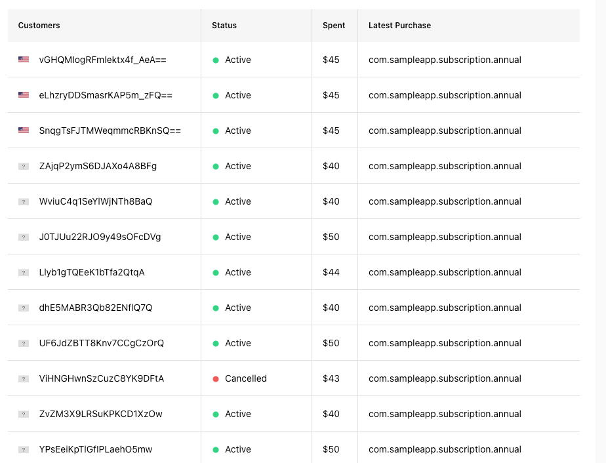Open customer SnqgTsFJTMWeqmmcRBKnSQ==
This screenshot has width=606, height=463.
coord(110,131)
